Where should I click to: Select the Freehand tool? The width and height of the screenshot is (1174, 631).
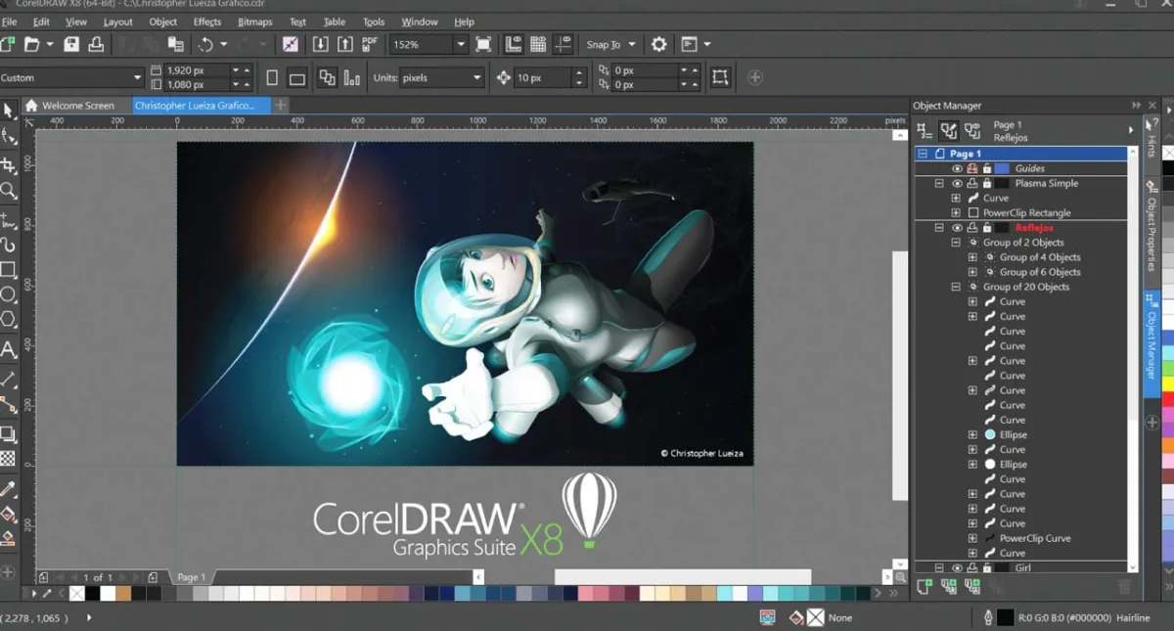[x=8, y=219]
